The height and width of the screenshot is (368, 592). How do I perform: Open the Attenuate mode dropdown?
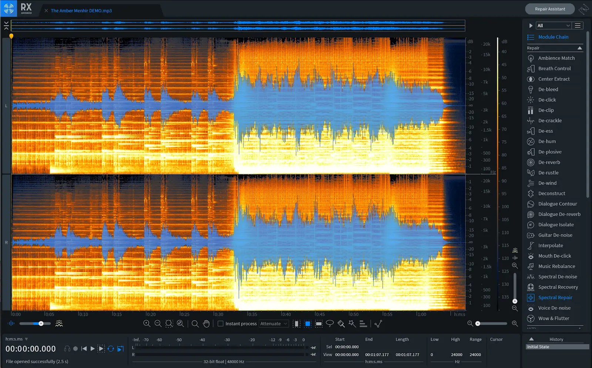coord(274,324)
